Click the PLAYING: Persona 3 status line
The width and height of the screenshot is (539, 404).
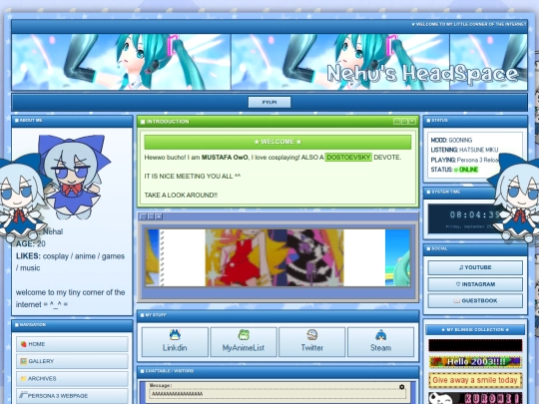tap(464, 160)
